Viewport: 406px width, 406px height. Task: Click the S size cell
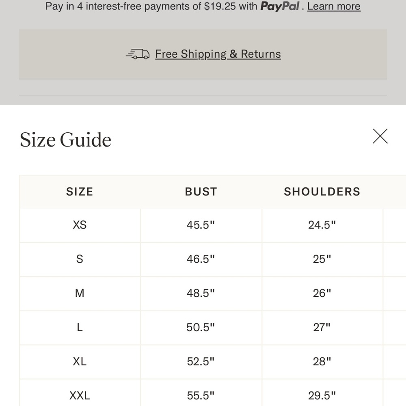[x=80, y=259]
